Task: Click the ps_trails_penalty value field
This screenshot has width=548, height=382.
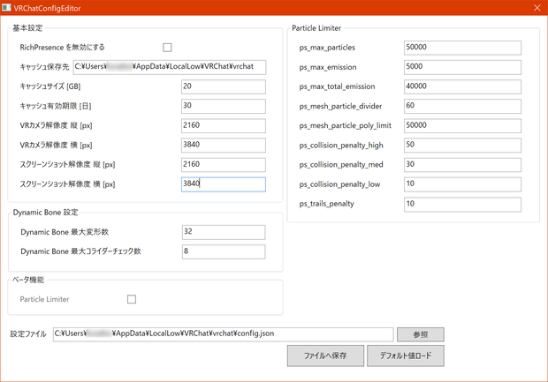Action: (x=463, y=205)
